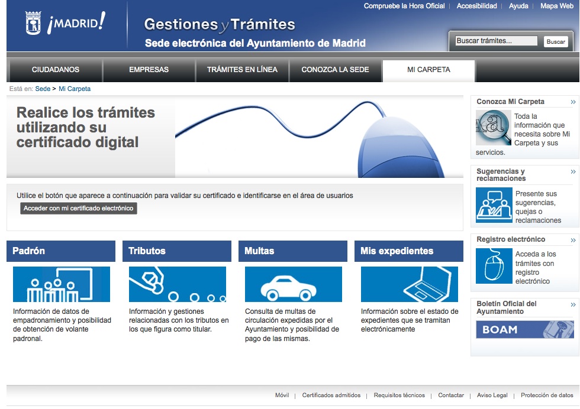Open the BOAM banner image

click(525, 330)
